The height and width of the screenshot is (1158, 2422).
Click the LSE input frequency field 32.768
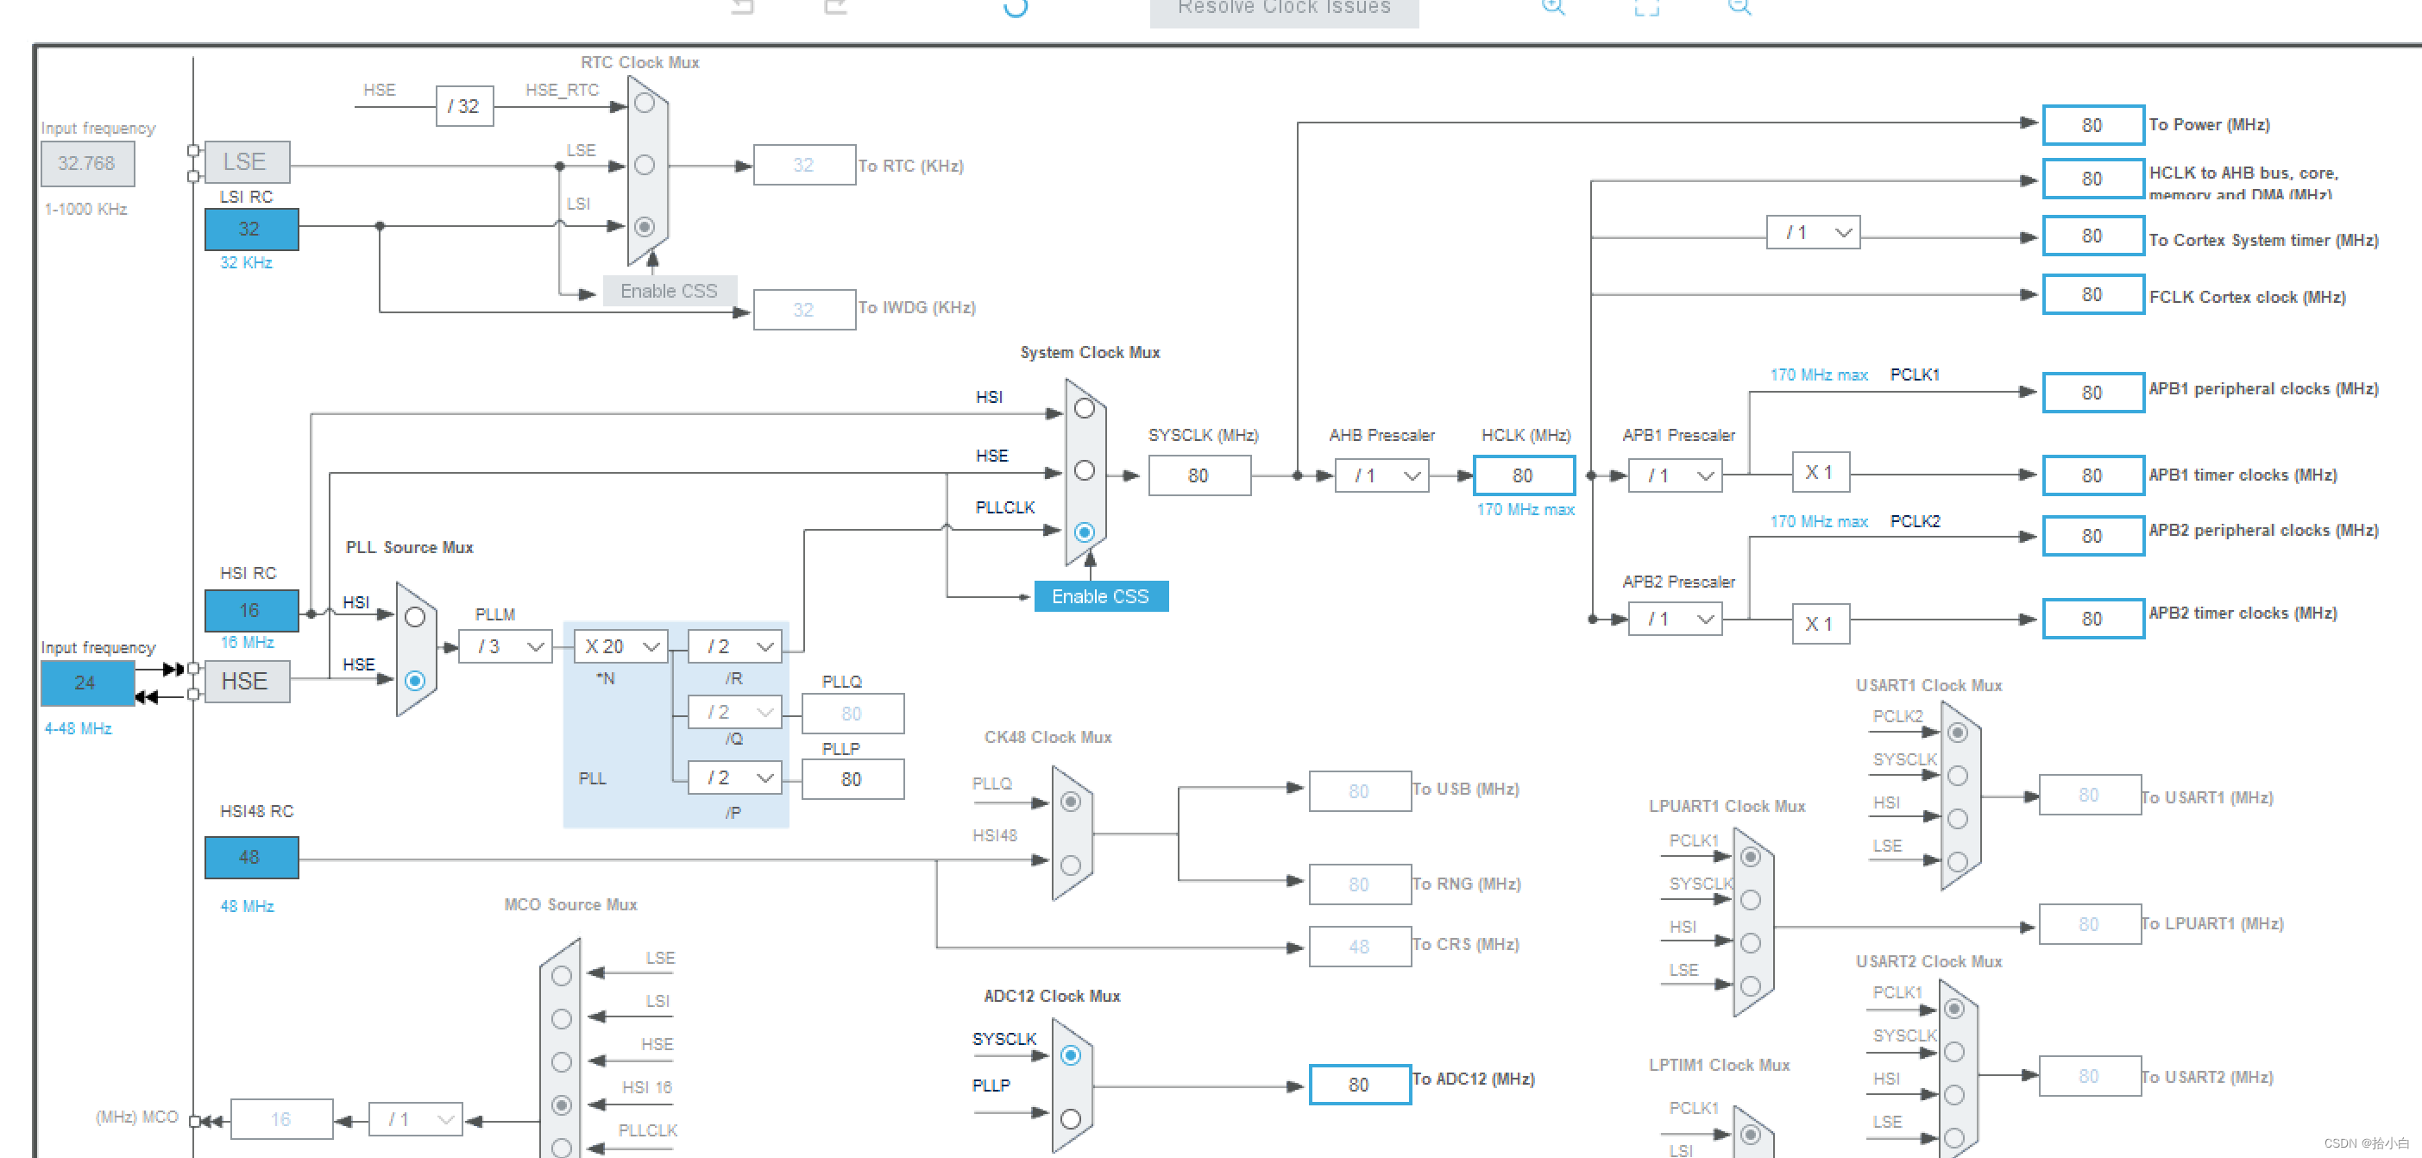pos(87,164)
